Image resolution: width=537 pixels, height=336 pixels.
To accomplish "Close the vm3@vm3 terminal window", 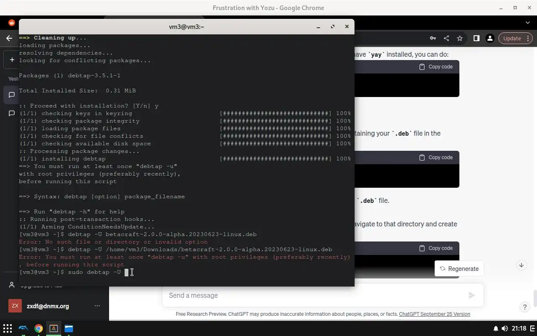I will click(347, 26).
